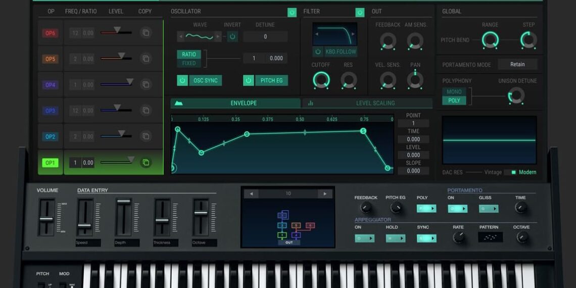Copy operator OP6 settings

pos(146,33)
